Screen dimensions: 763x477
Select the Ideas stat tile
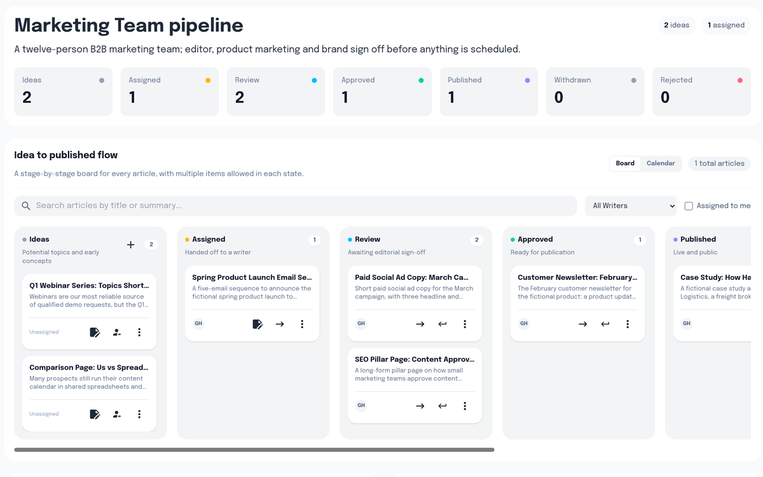coord(64,92)
